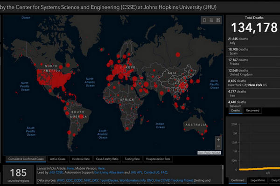Select the Deaths tab
Screen dimensions: 280x186
click(x=236, y=111)
